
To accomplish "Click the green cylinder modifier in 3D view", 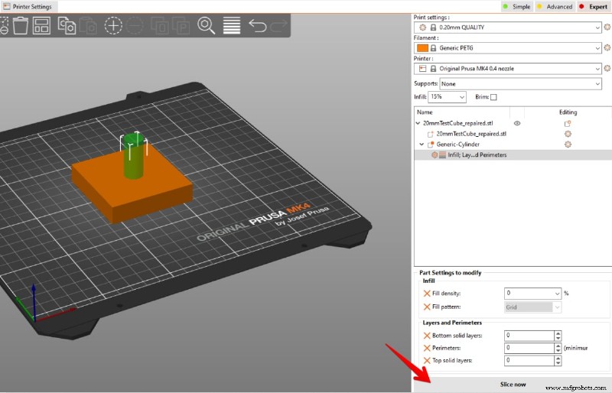I will click(x=134, y=158).
